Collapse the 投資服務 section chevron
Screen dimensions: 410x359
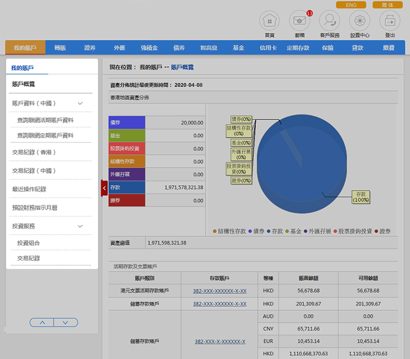pyautogui.click(x=80, y=226)
